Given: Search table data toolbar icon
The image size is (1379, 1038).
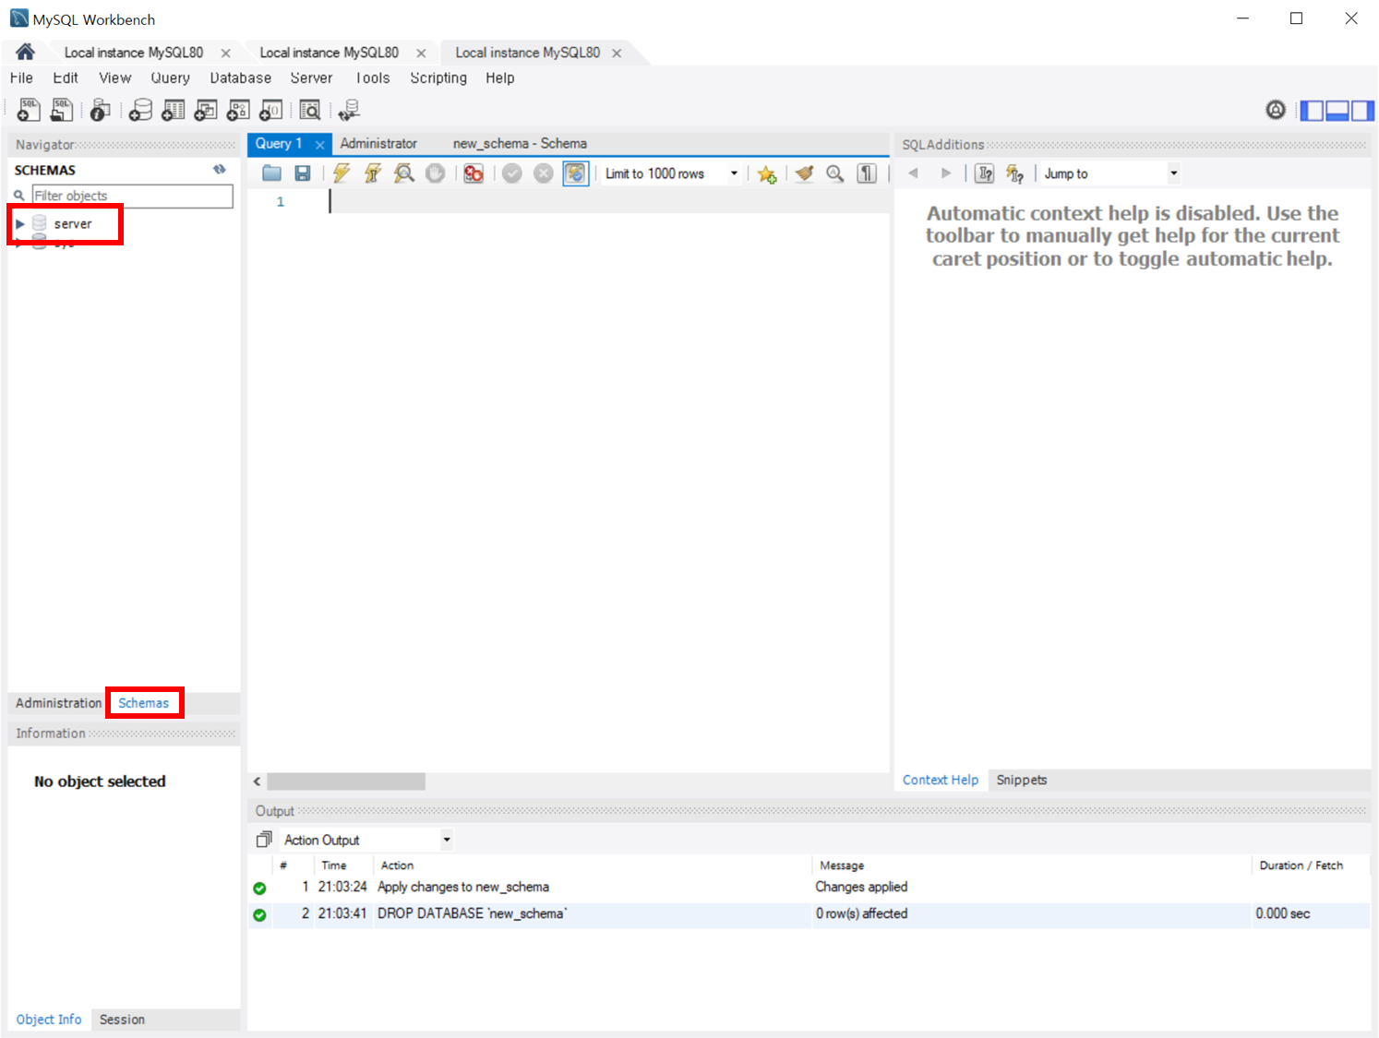Looking at the screenshot, I should pos(310,111).
